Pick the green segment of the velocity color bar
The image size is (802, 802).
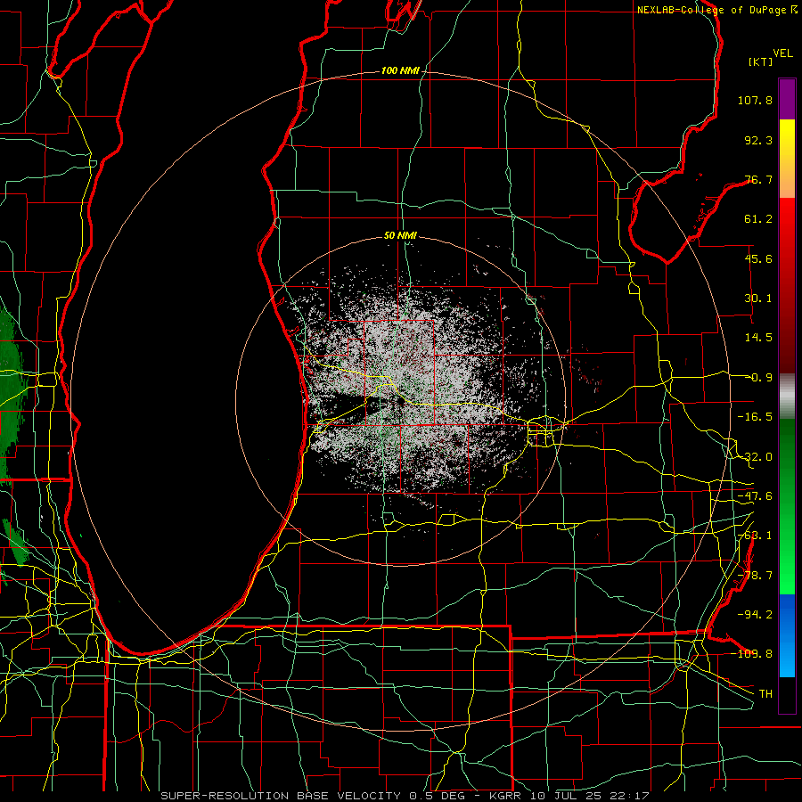click(787, 506)
